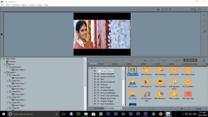This screenshot has height=117, width=208.
Task: Choose the BAS-FlyOff effect thumbnail
Action: [174, 70]
